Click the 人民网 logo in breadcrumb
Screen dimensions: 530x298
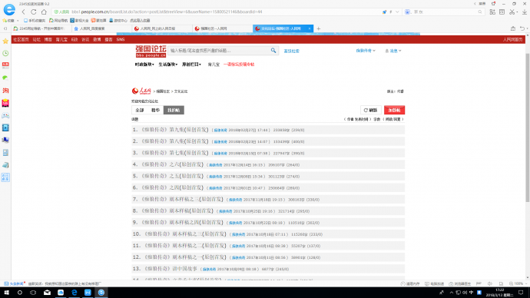(141, 91)
